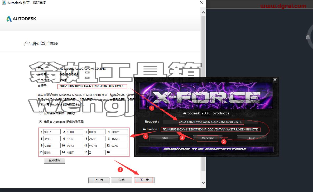This screenshot has width=313, height=192.
Task: Click activation code field 10 containing VJY3
Action: [x=74, y=145]
